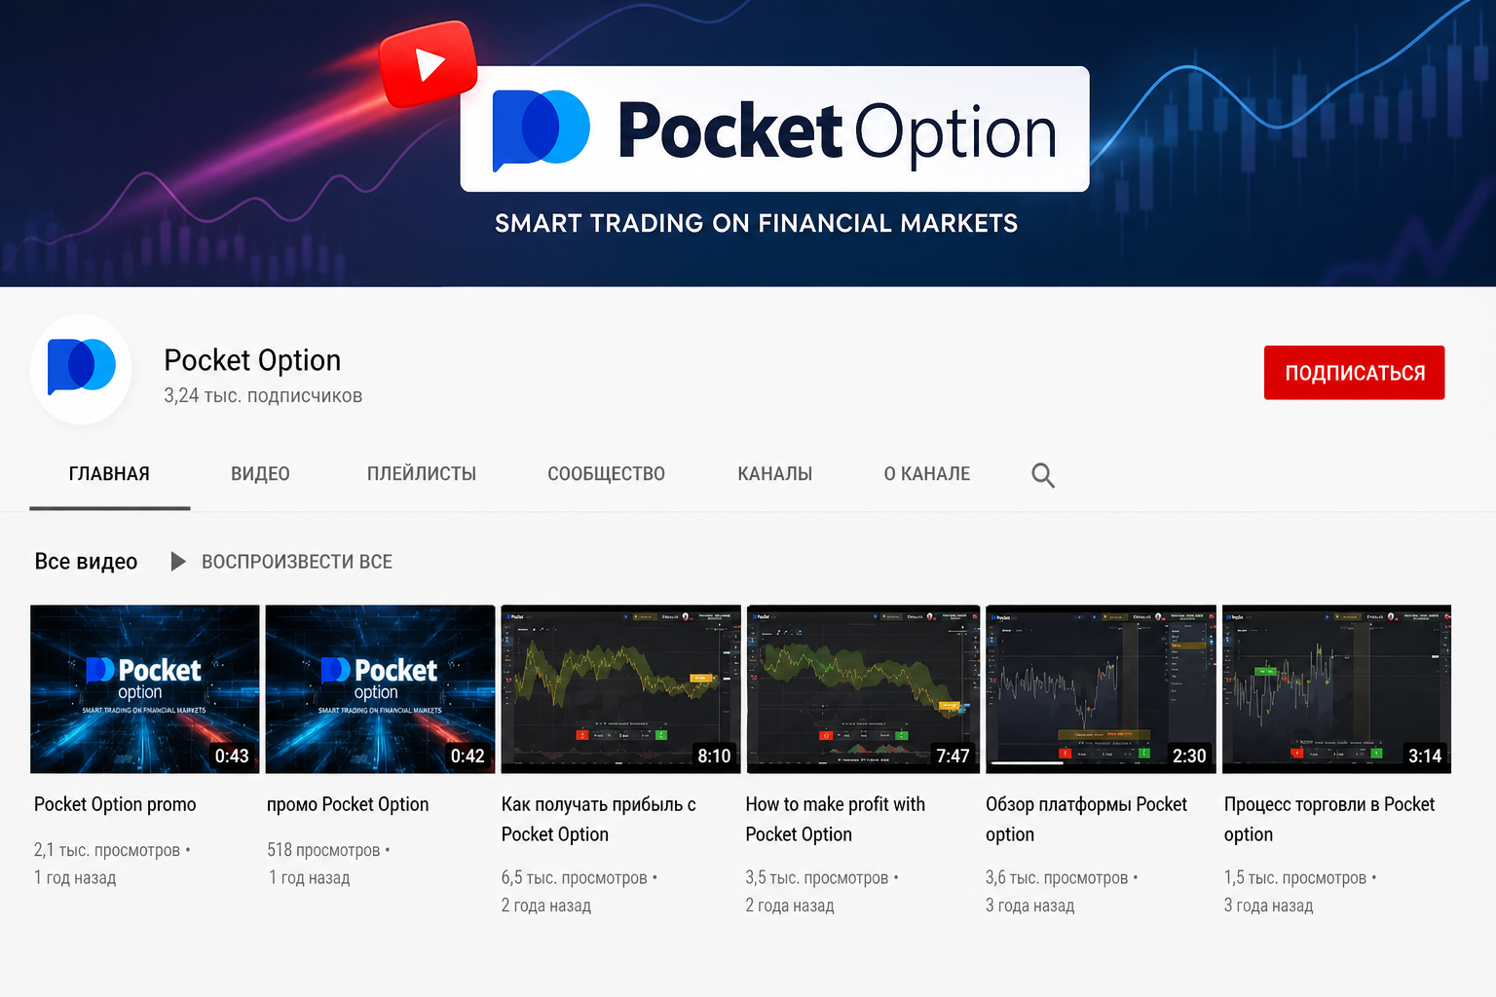Viewport: 1496px width, 997px height.
Task: Open the 3:14 trading process thumbnail
Action: [1336, 689]
